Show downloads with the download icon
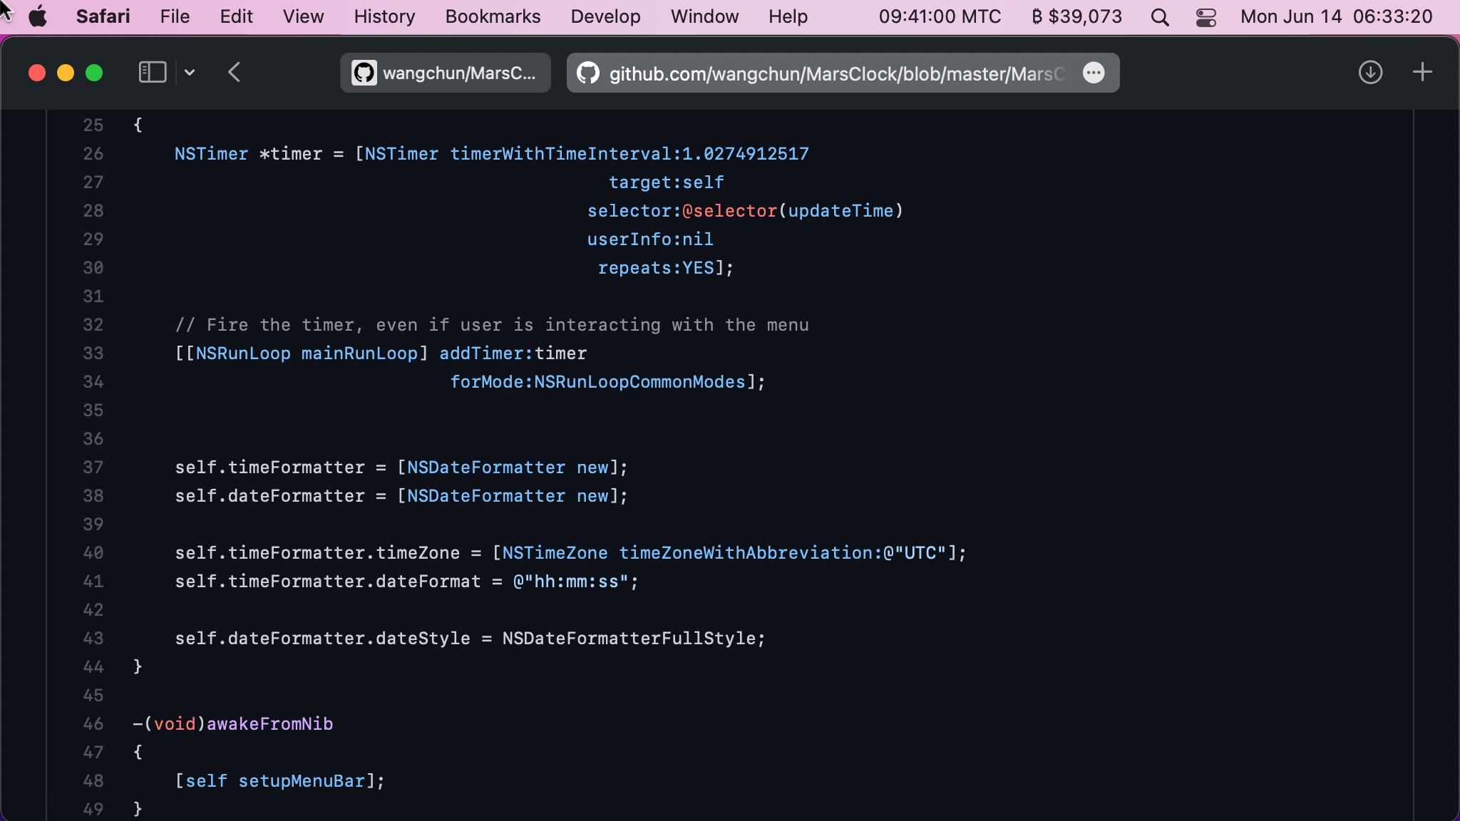 [1370, 73]
